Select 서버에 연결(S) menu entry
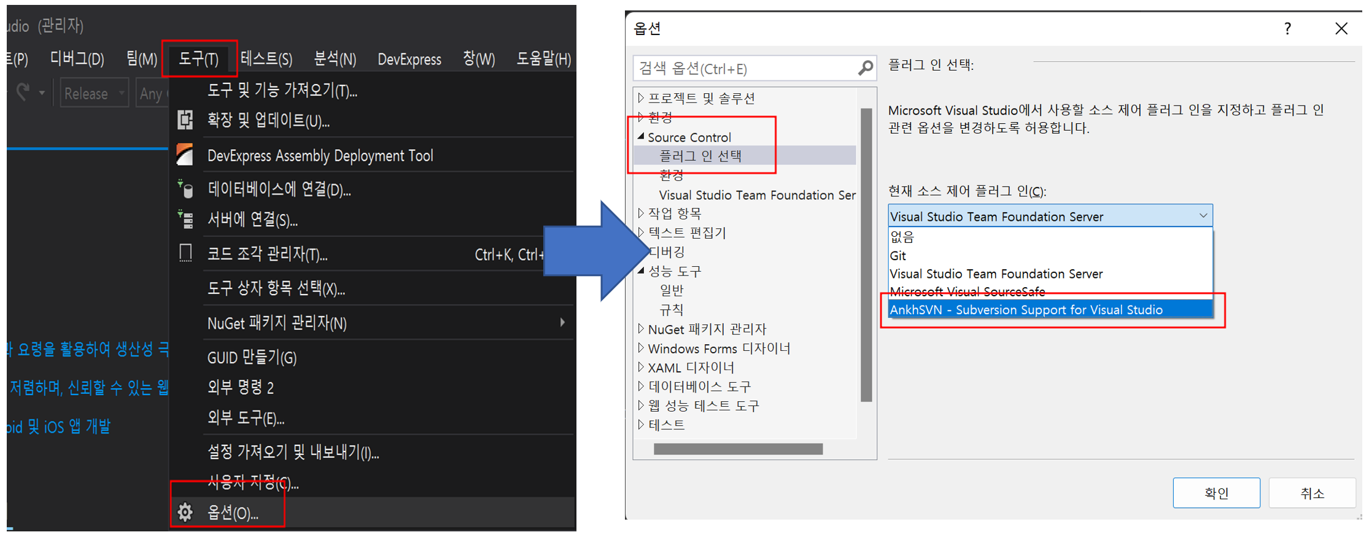 point(372,220)
